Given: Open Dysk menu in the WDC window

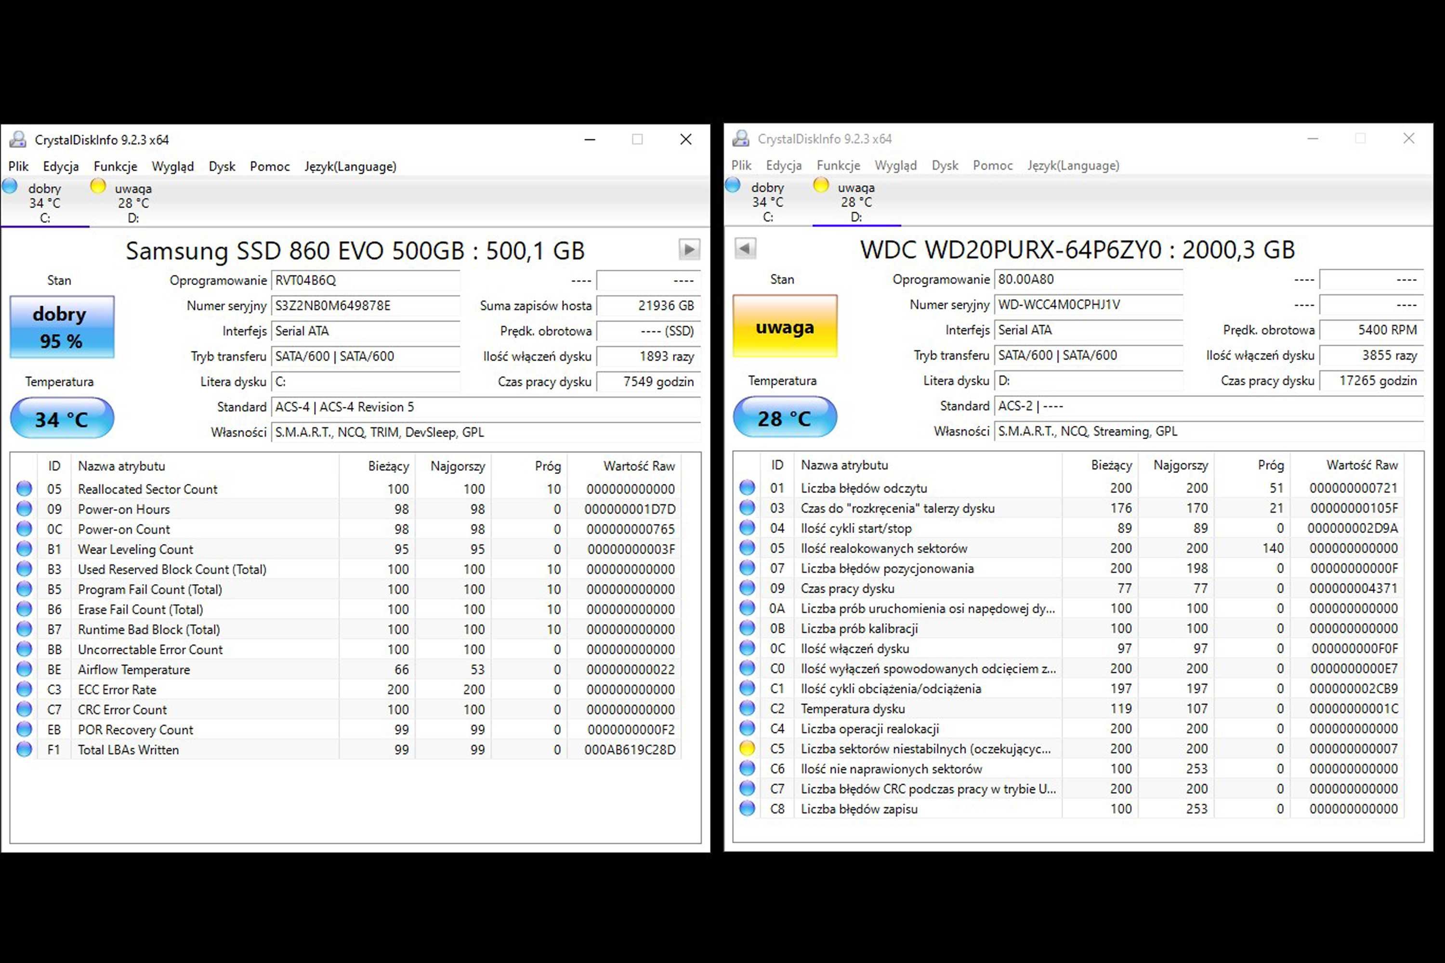Looking at the screenshot, I should click(945, 165).
